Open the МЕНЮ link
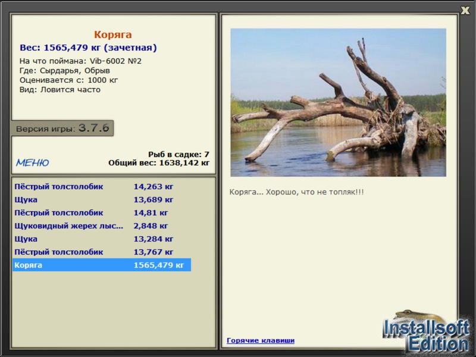Screen dimensions: 476x357 coord(33,162)
